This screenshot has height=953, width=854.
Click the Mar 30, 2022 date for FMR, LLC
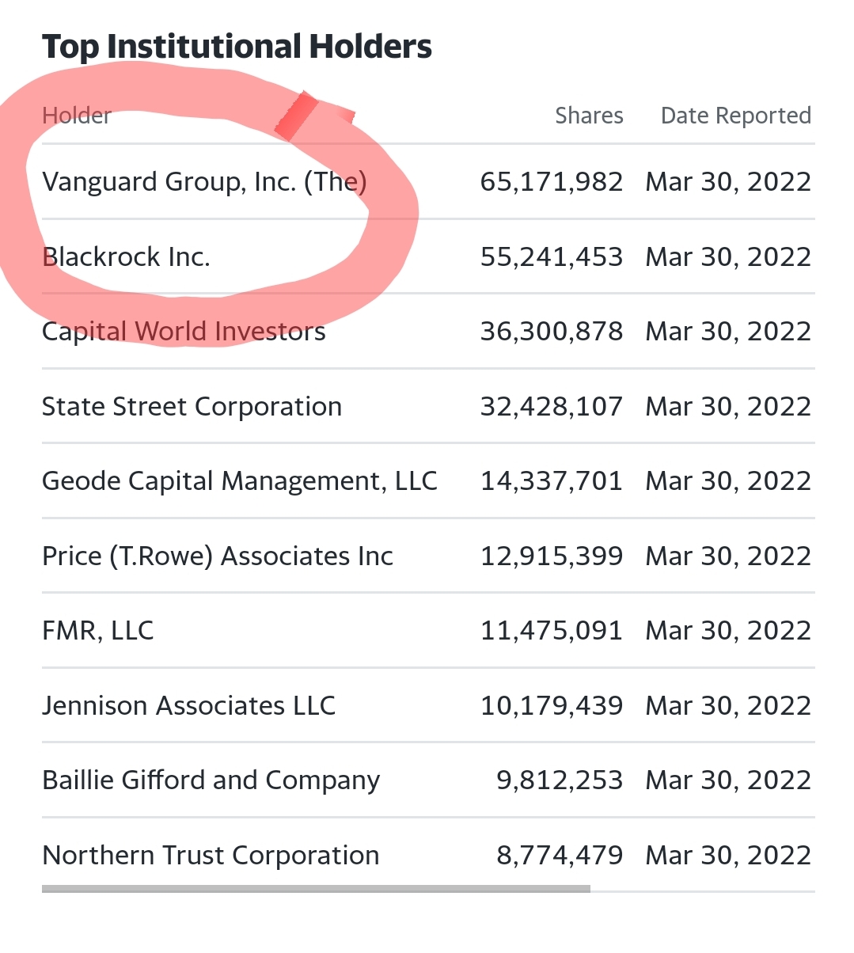[x=728, y=631]
